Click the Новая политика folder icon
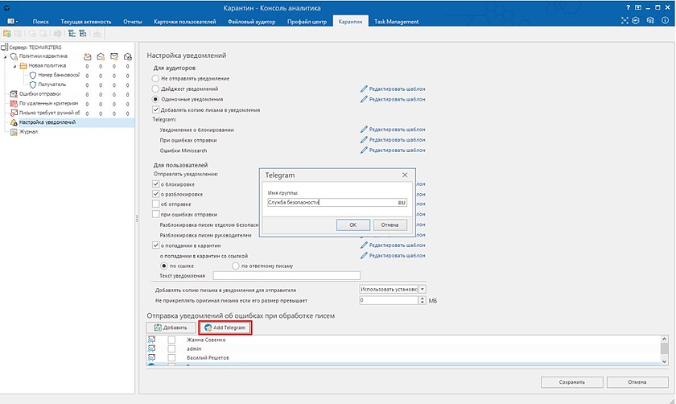Viewport: 676px width, 404px height. [x=23, y=66]
